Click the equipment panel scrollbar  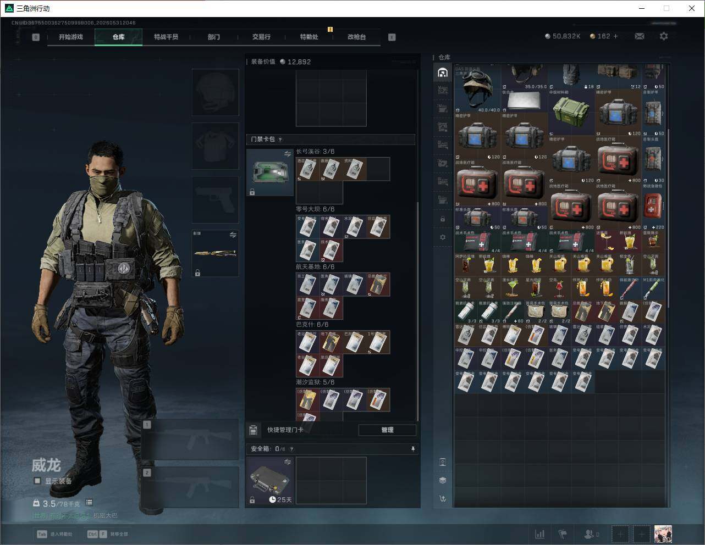click(417, 310)
